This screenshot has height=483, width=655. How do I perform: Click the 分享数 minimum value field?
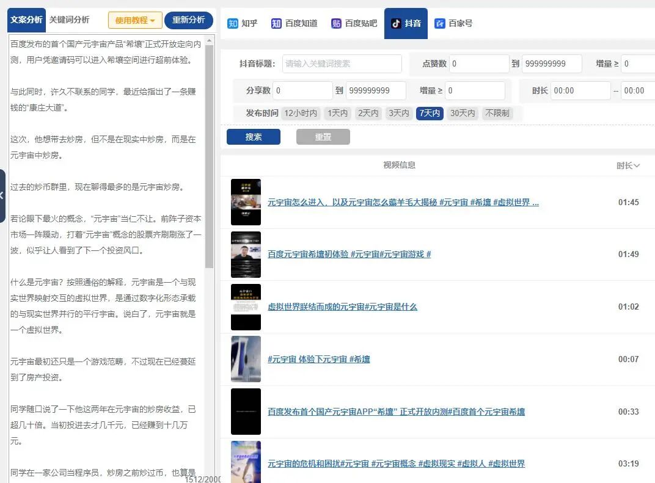click(x=303, y=90)
